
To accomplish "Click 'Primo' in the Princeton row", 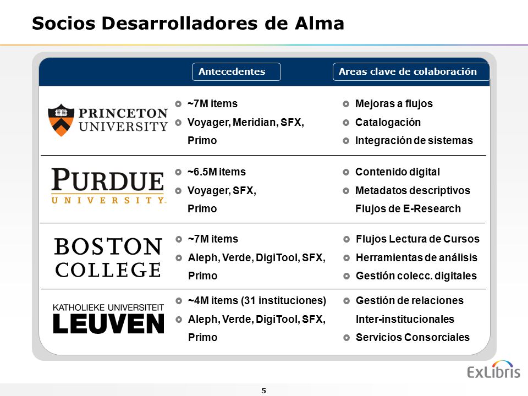I will click(202, 140).
